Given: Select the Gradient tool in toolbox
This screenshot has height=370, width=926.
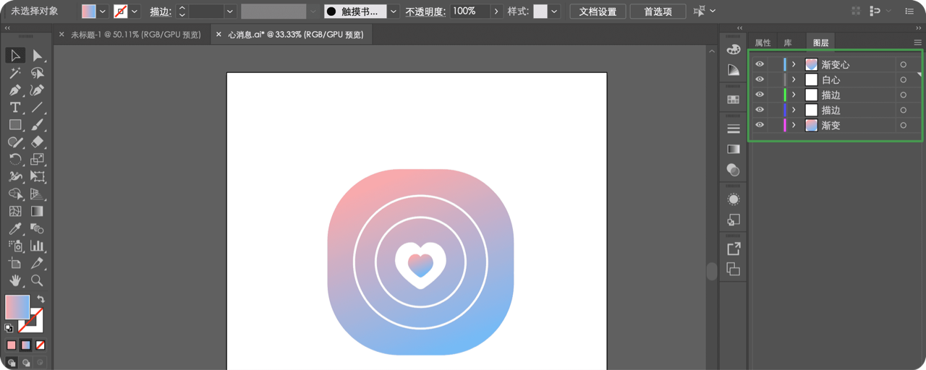Looking at the screenshot, I should [x=38, y=211].
